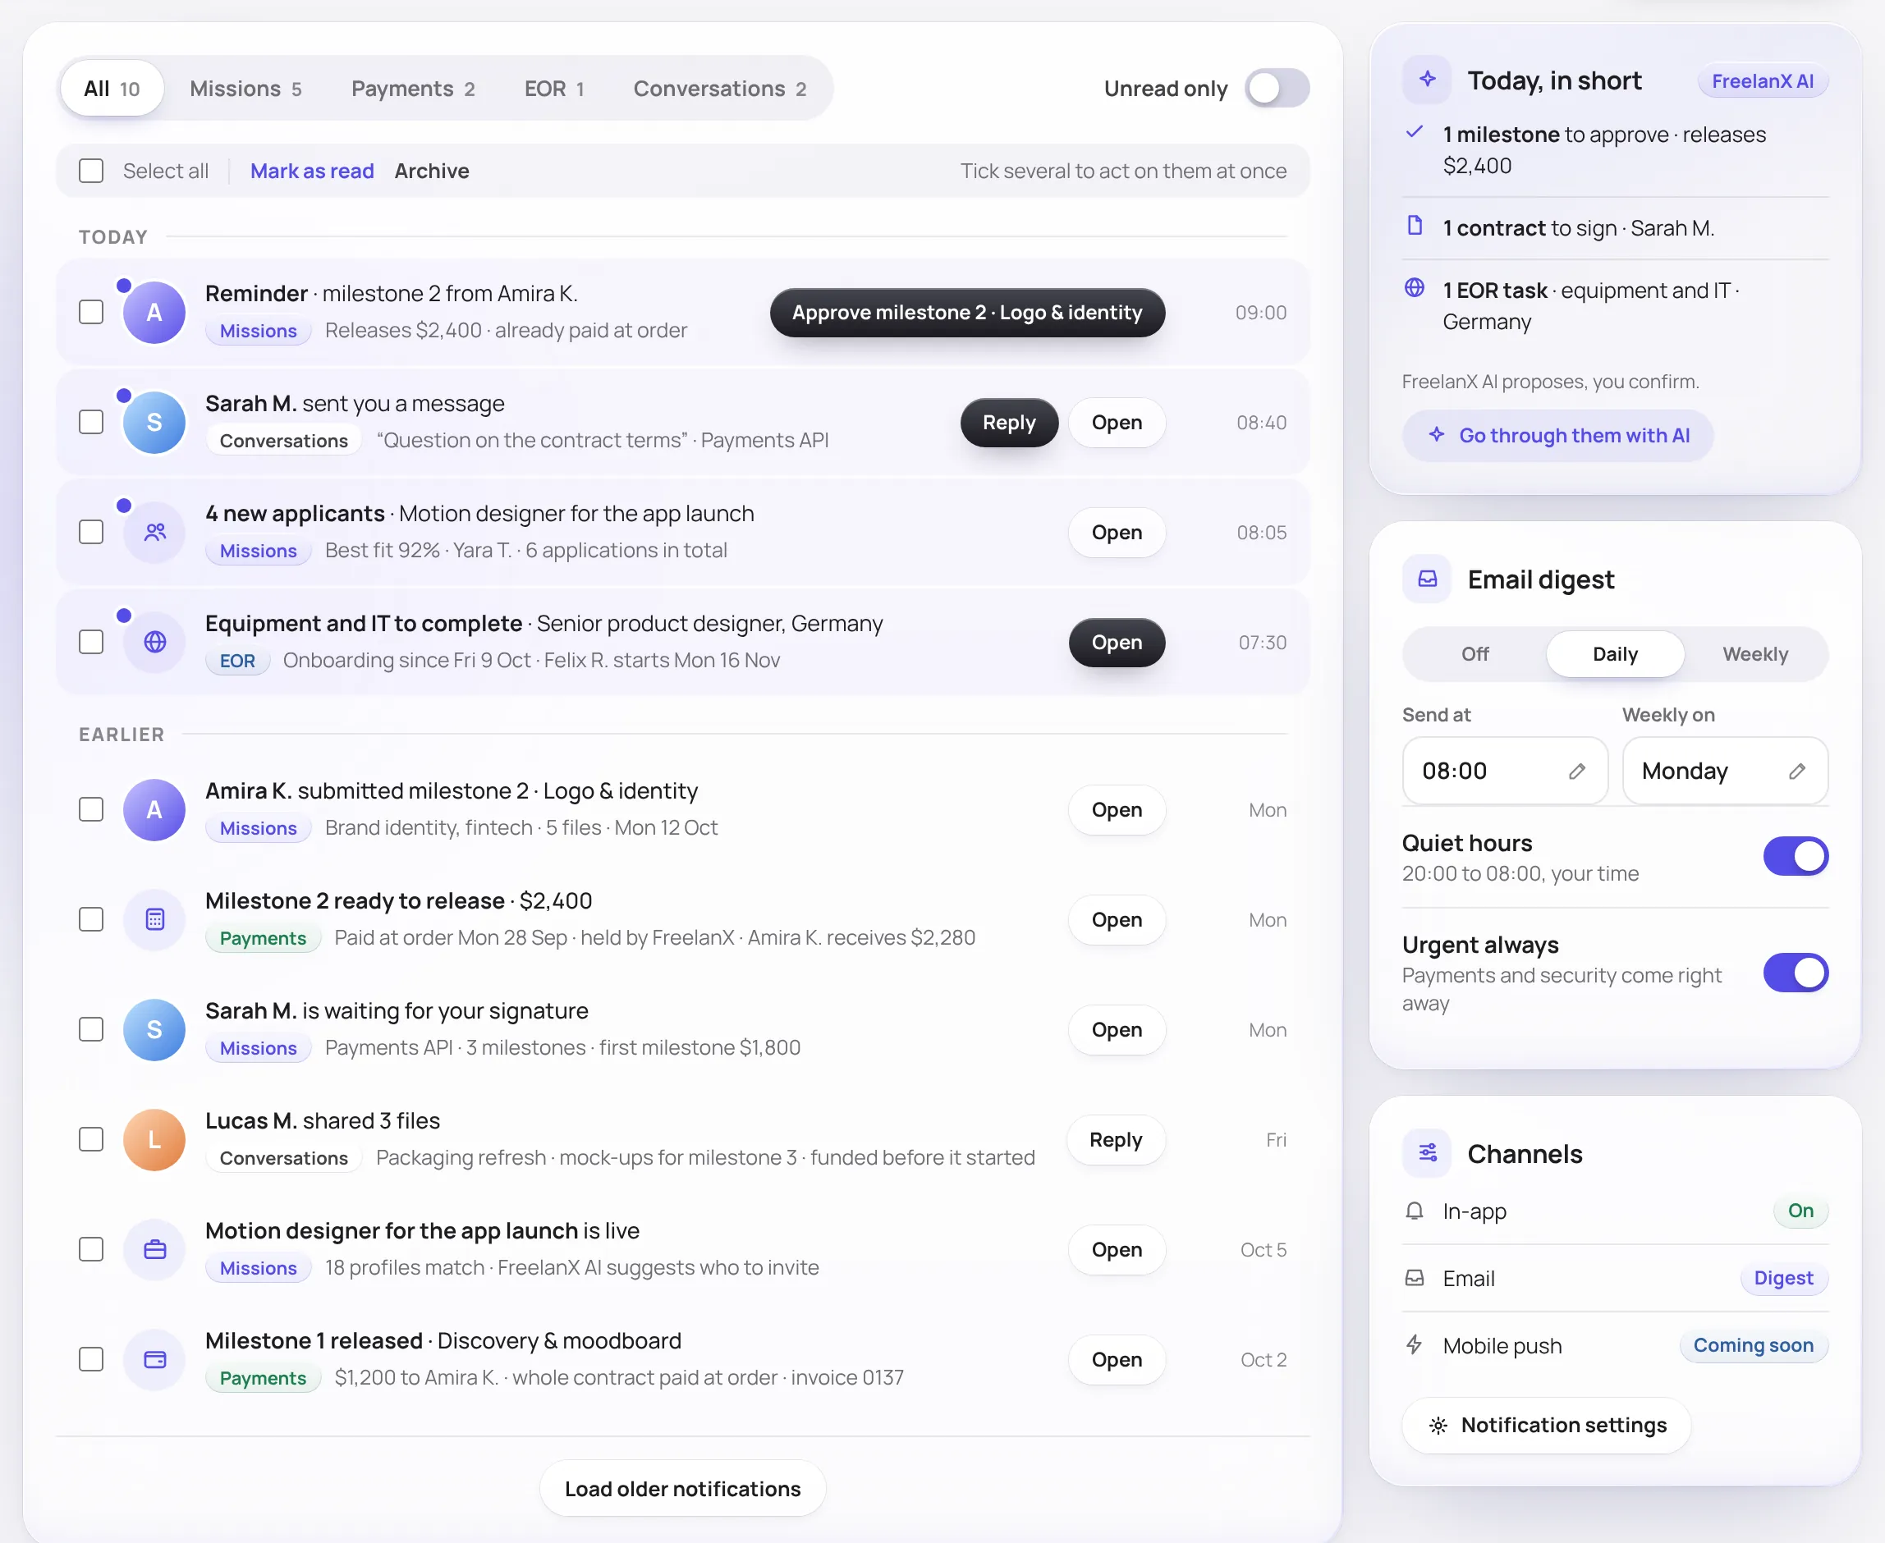Click the bell icon next to In-app
1885x1543 pixels.
(1414, 1211)
